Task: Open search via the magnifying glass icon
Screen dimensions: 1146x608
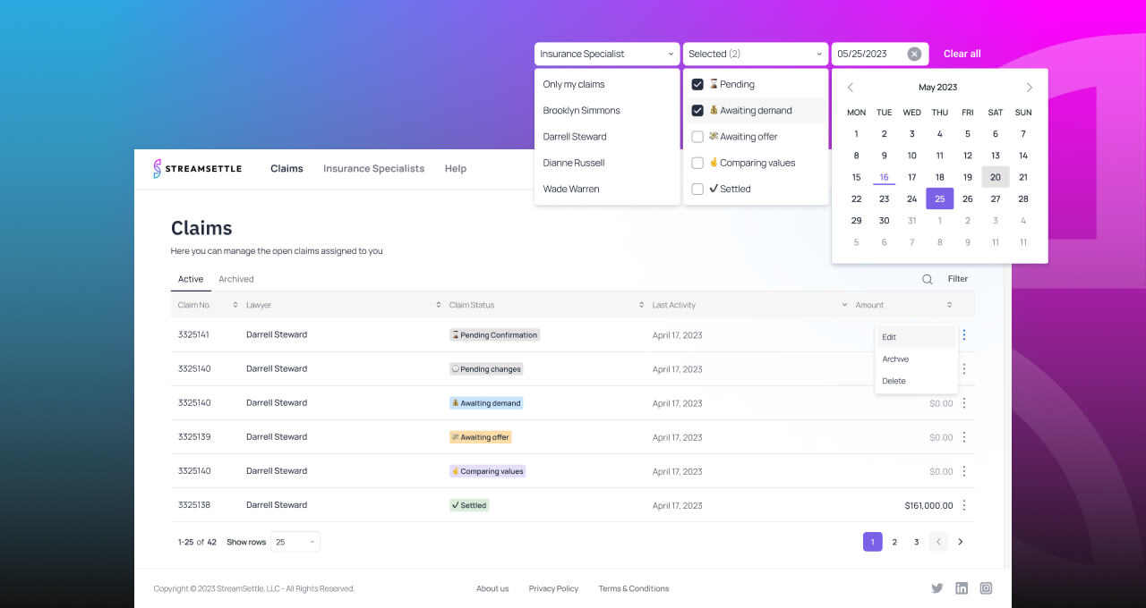Action: [928, 278]
